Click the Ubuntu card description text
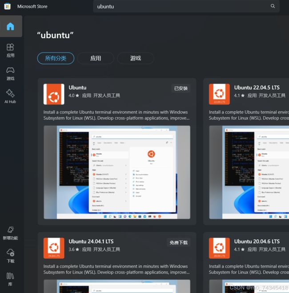 [x=116, y=115]
